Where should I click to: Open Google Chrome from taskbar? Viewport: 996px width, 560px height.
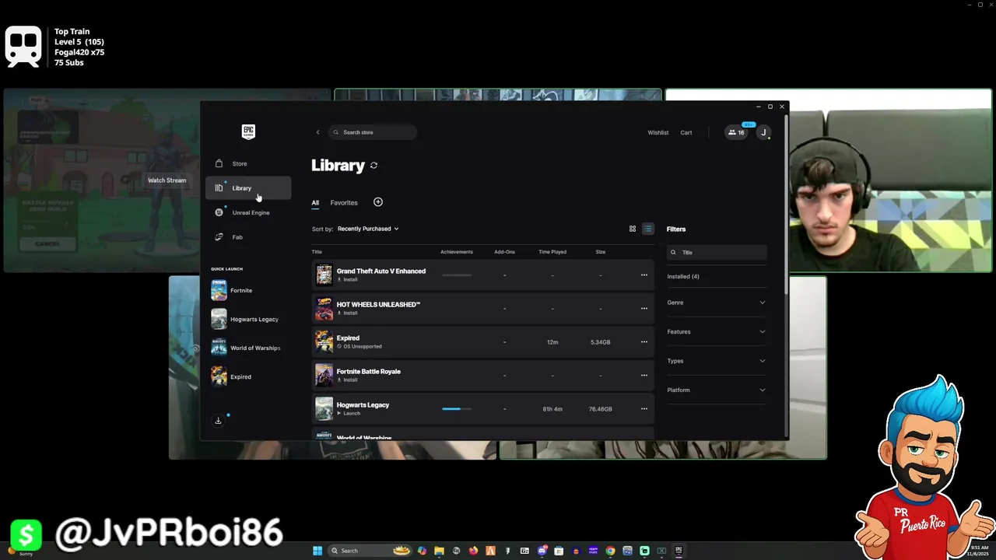(610, 551)
